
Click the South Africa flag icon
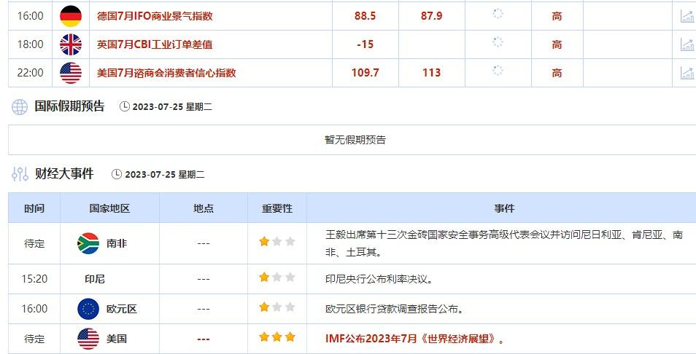(88, 243)
